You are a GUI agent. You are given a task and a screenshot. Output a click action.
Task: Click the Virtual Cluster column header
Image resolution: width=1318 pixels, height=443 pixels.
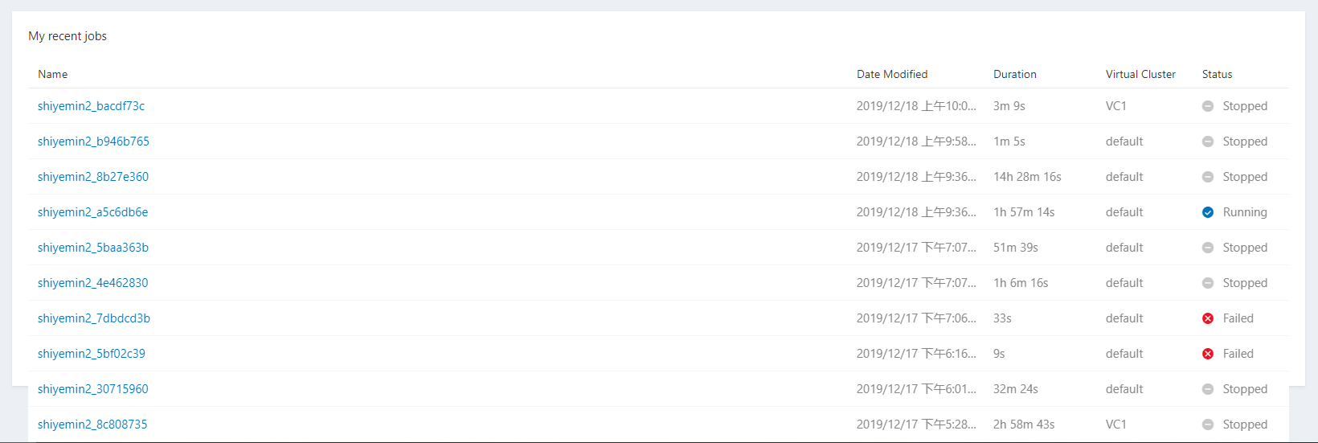pos(1140,74)
